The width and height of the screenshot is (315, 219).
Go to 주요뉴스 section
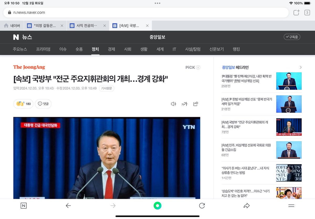tap(20, 49)
